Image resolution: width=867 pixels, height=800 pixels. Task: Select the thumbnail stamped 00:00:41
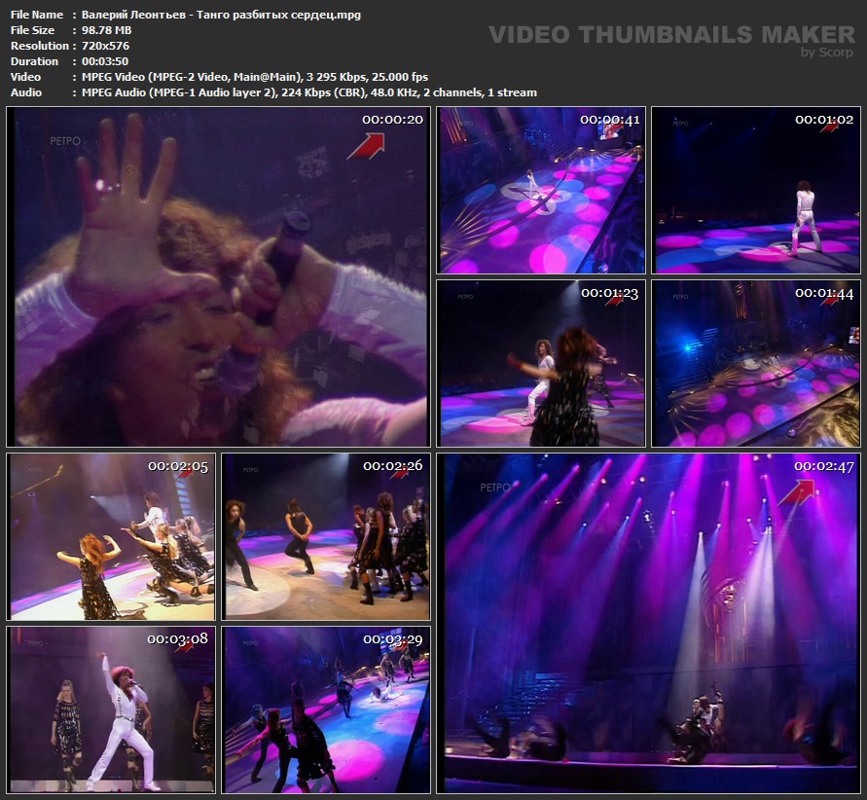tap(541, 190)
